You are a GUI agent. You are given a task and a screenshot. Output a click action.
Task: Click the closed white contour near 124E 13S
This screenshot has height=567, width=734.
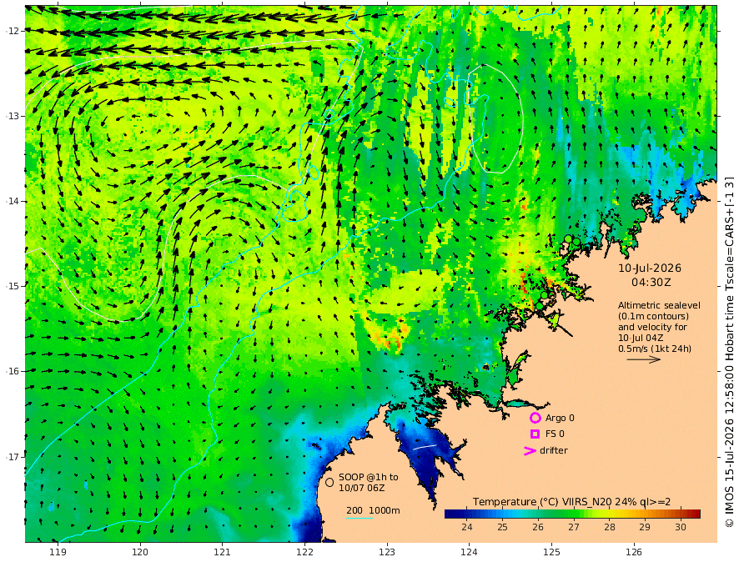[495, 119]
